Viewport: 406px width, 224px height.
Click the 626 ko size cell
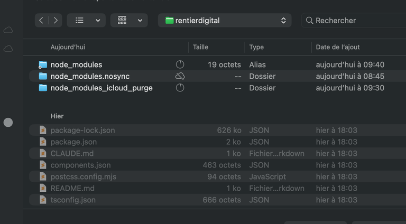tap(229, 130)
